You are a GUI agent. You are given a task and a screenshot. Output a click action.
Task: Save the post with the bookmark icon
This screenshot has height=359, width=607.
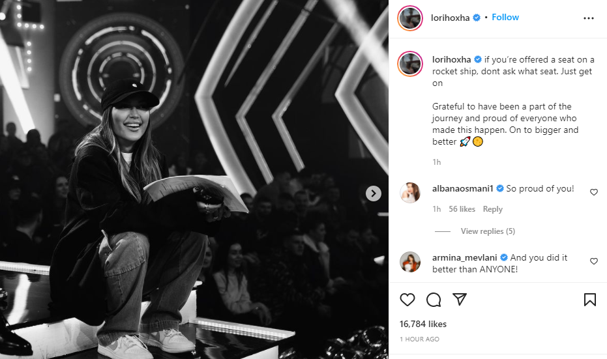(x=589, y=300)
